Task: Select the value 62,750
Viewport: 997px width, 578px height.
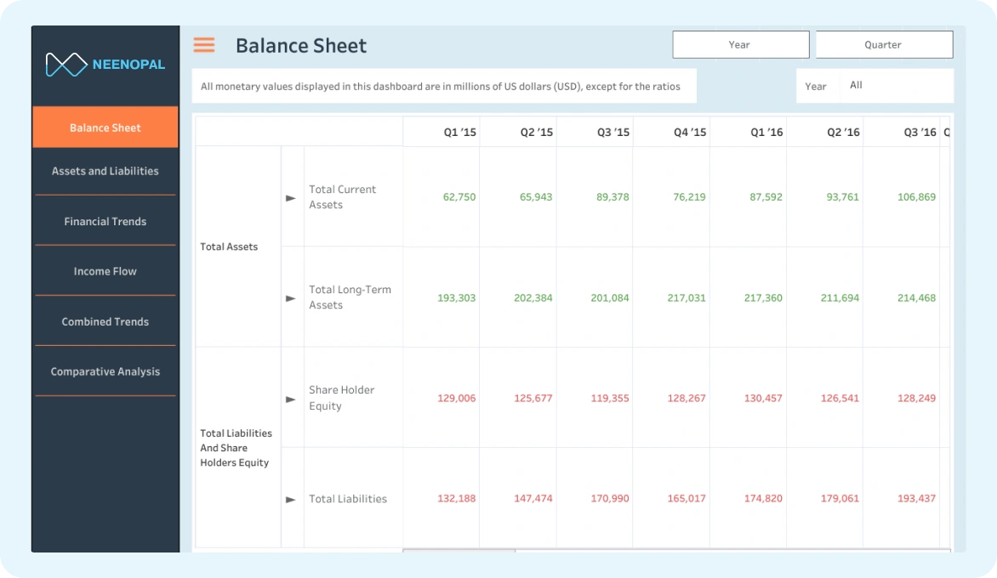Action: click(x=459, y=197)
